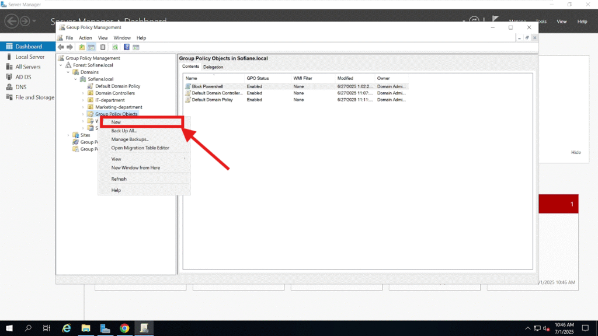The height and width of the screenshot is (336, 598).
Task: Choose Help in the context menu
Action: pyautogui.click(x=144, y=190)
